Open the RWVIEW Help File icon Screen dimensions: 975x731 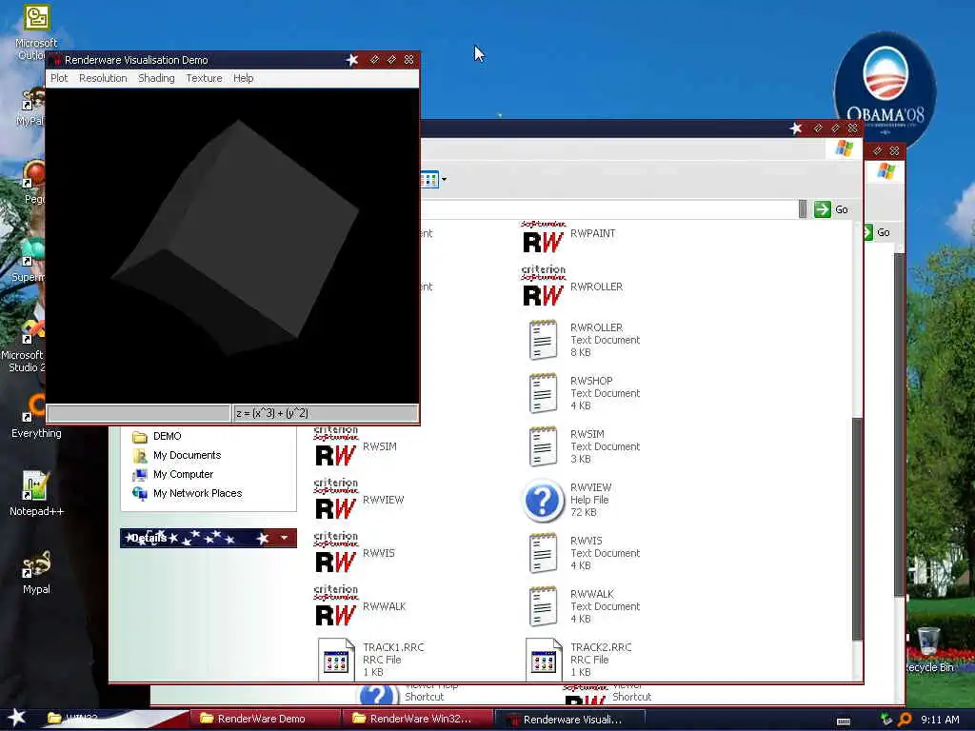pos(543,500)
